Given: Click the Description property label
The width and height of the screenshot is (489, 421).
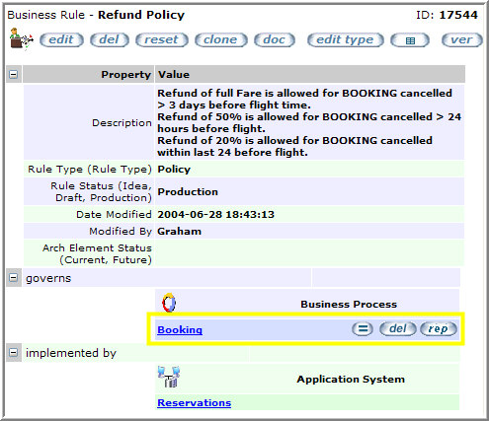Looking at the screenshot, I should tap(122, 122).
